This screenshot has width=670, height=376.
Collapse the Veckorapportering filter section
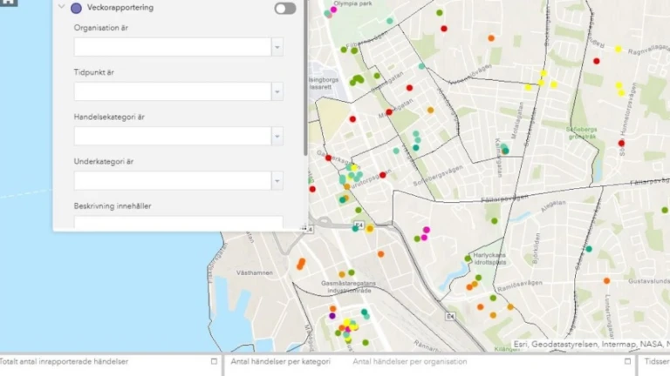click(62, 8)
